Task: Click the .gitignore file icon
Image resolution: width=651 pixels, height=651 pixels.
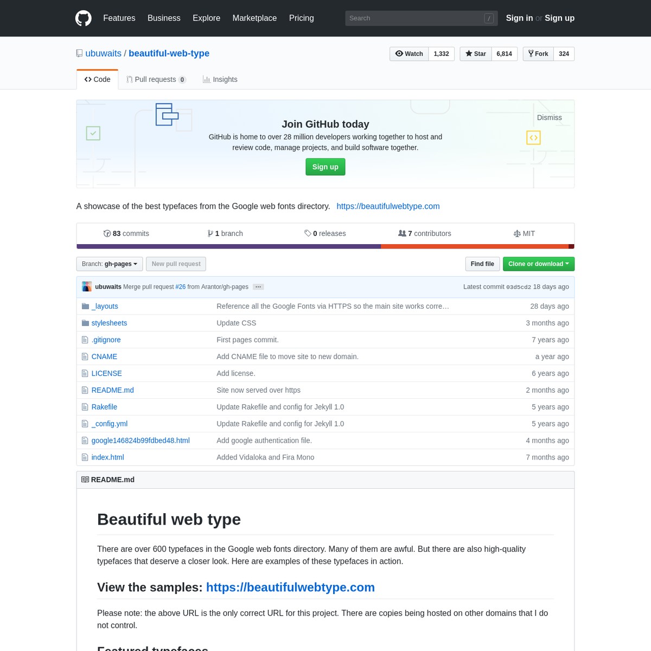Action: 85,340
